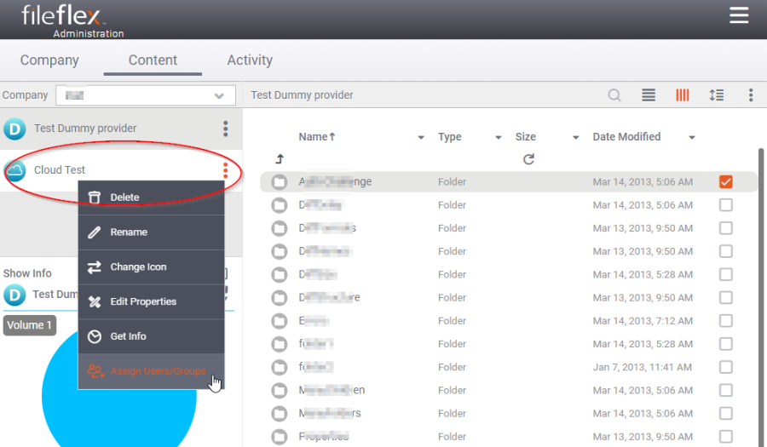The image size is (767, 447).
Task: Check checkbox in sixth row ending 're'
Action: [726, 297]
